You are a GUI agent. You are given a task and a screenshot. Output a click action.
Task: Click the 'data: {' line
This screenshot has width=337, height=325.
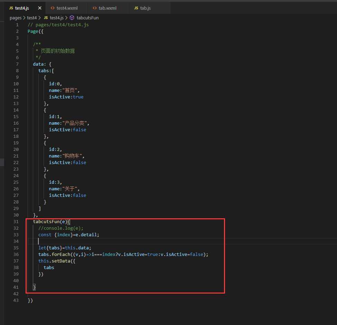coord(42,64)
